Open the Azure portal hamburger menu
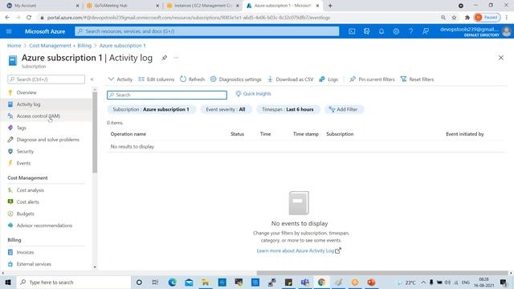The height and width of the screenshot is (289, 514). pos(9,31)
